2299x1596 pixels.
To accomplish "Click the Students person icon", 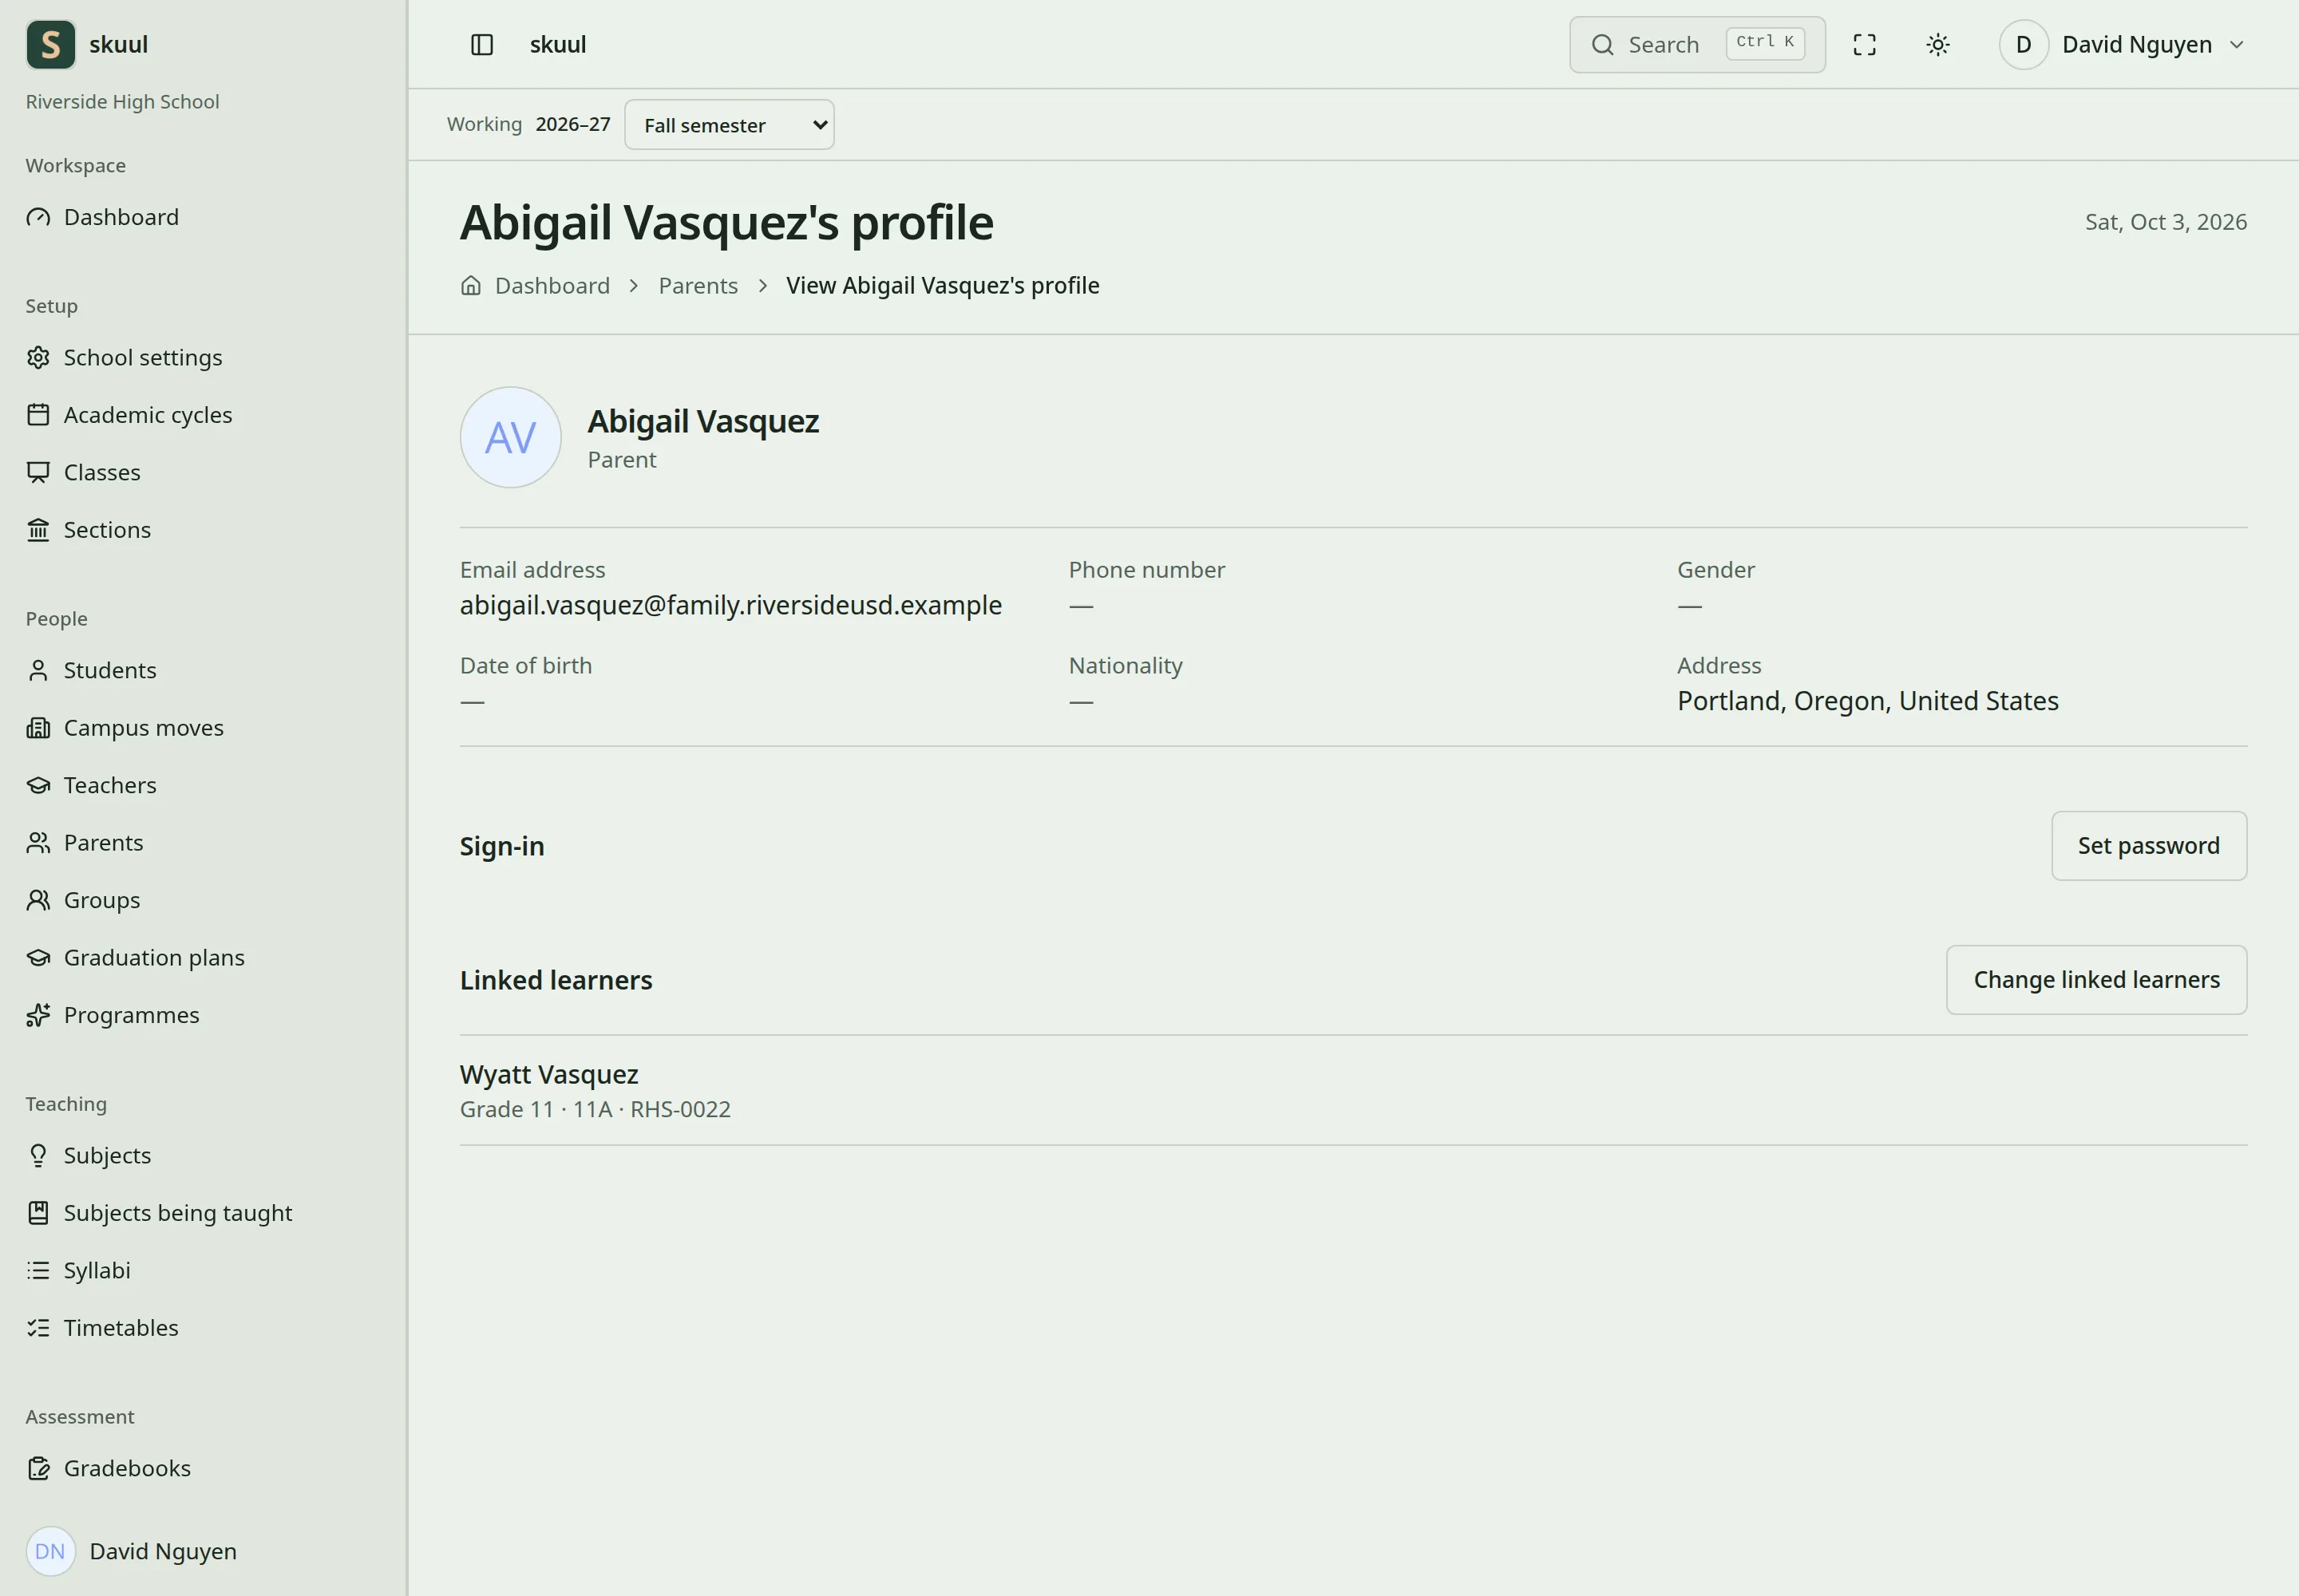I will (x=38, y=670).
